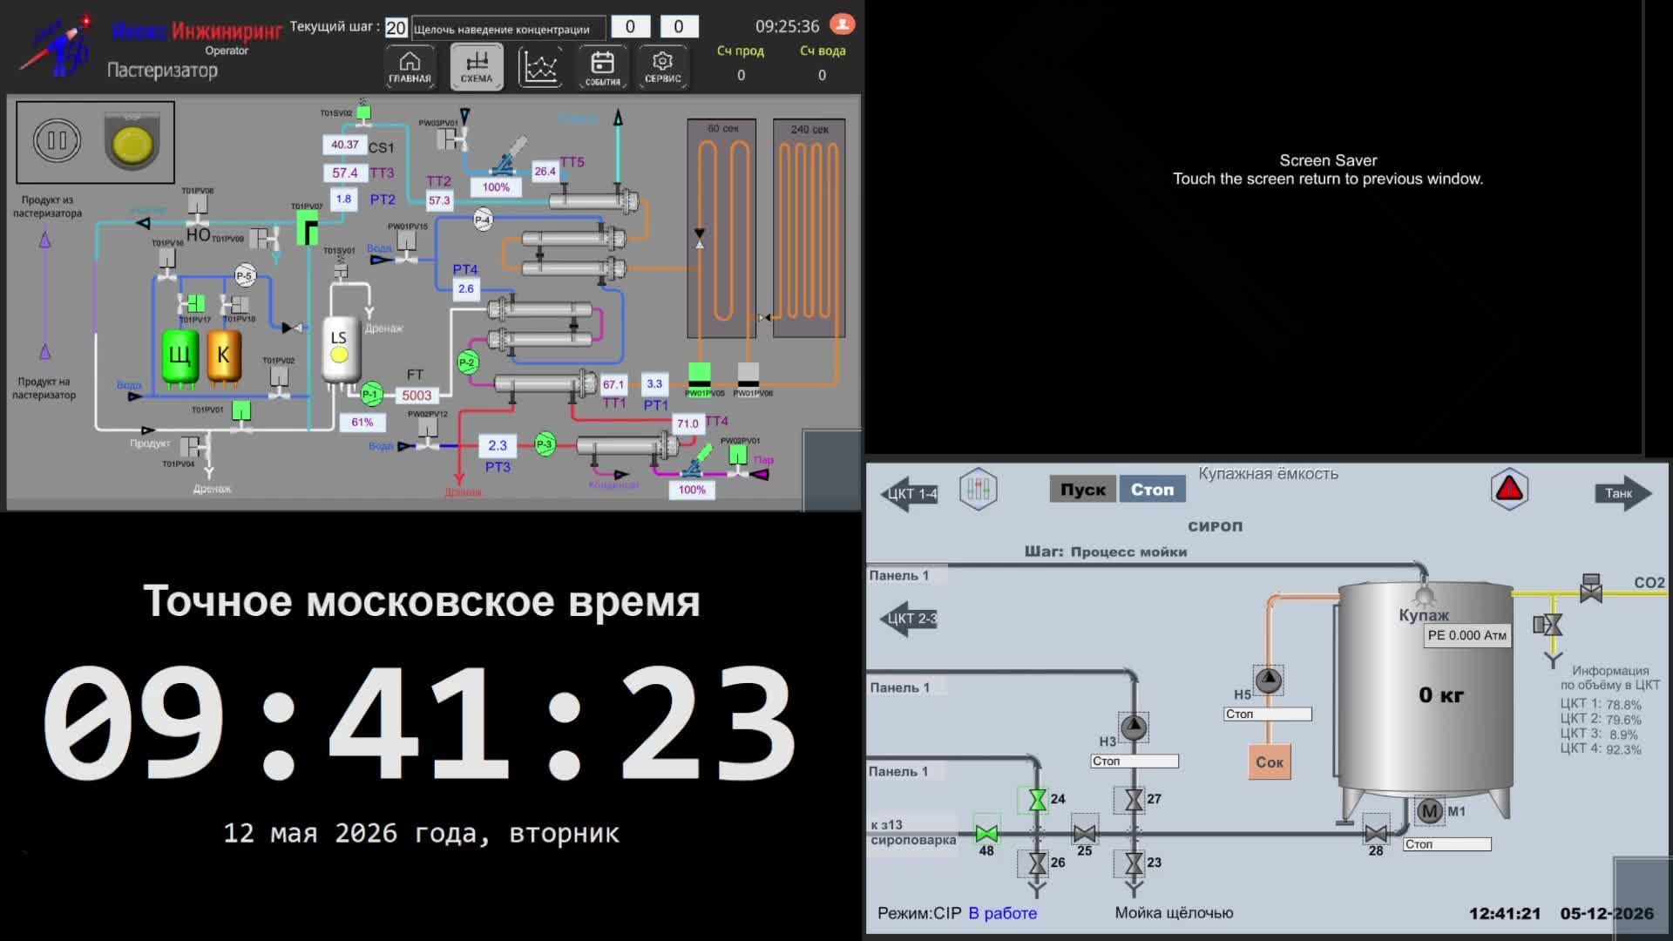Screen dimensions: 1673x941
Task: Toggle valve 28 near mixer
Action: [x=1376, y=833]
